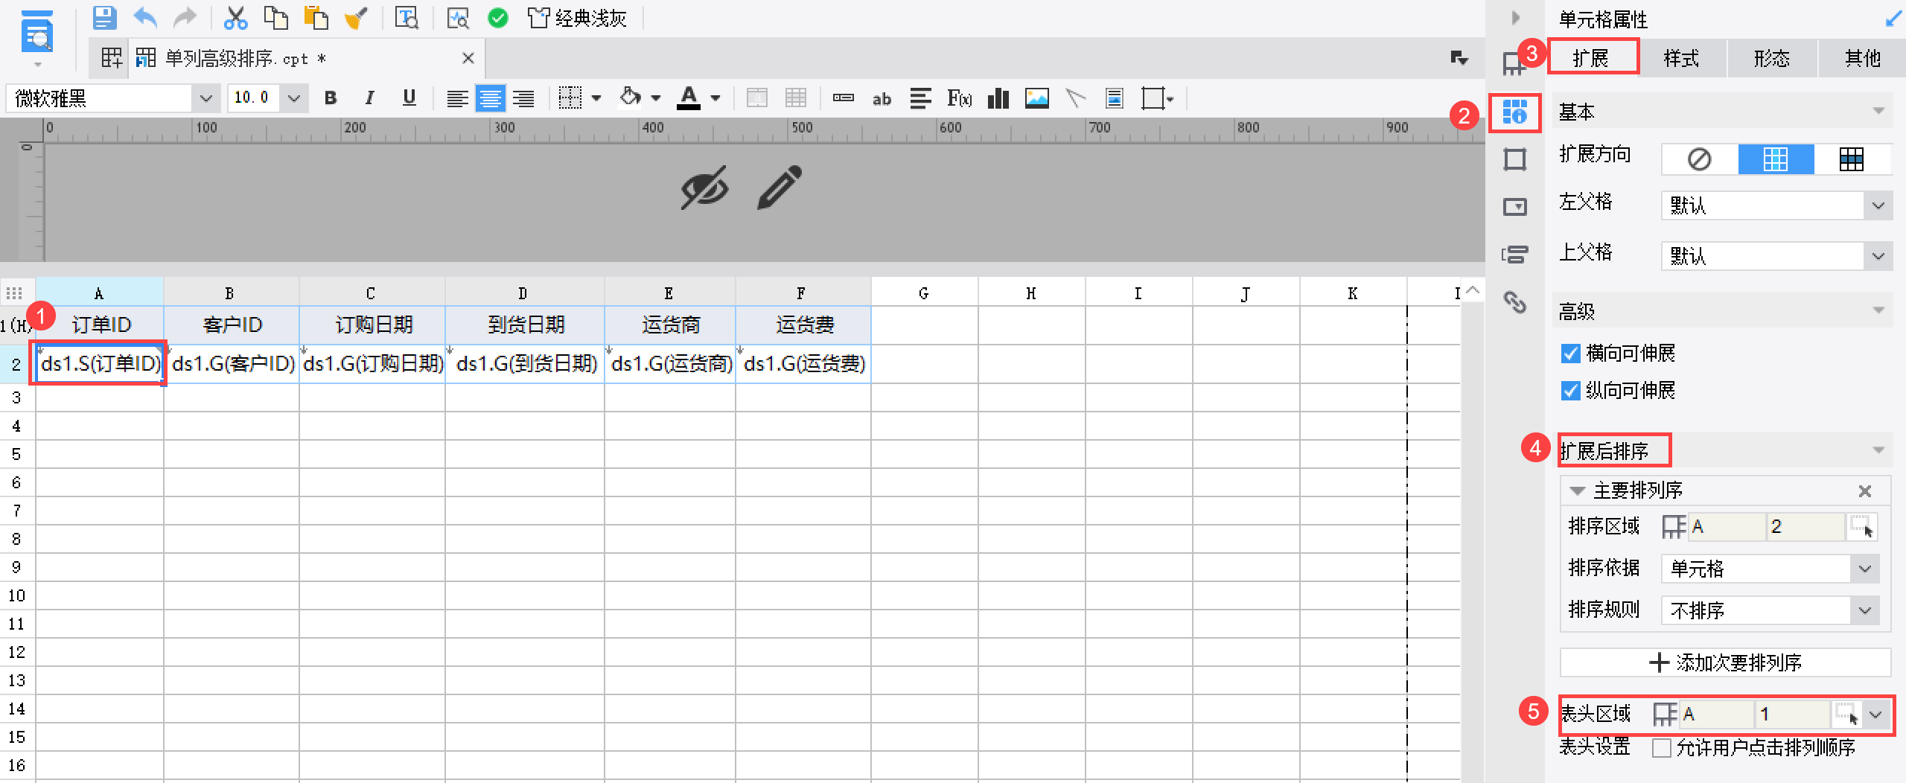Image resolution: width=1906 pixels, height=783 pixels.
Task: Collapse the 基本 section
Action: [x=1878, y=112]
